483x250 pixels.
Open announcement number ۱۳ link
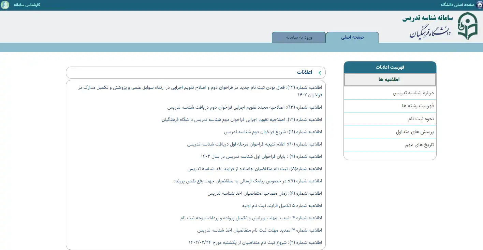pyautogui.click(x=245, y=107)
